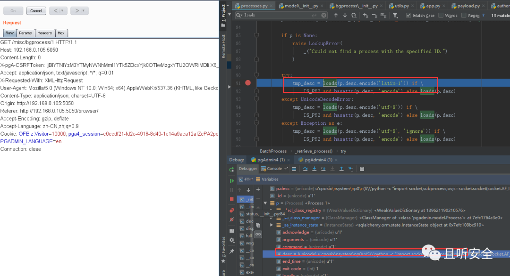Click the Step Over icon
Image resolution: width=510 pixels, height=276 pixels.
tap(305, 169)
